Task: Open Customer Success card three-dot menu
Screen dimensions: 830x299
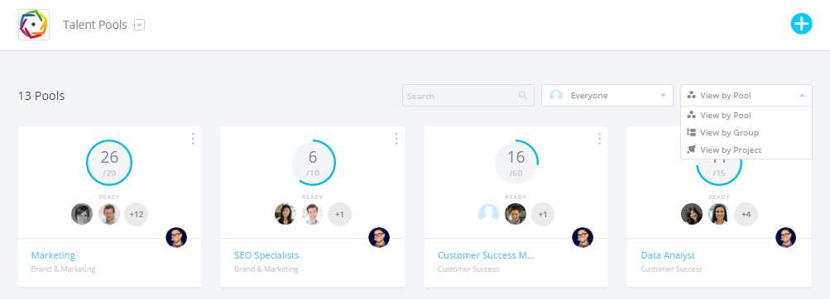Action: pyautogui.click(x=599, y=139)
